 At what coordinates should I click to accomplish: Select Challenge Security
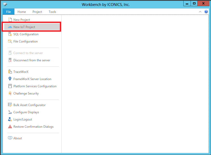click(x=32, y=93)
